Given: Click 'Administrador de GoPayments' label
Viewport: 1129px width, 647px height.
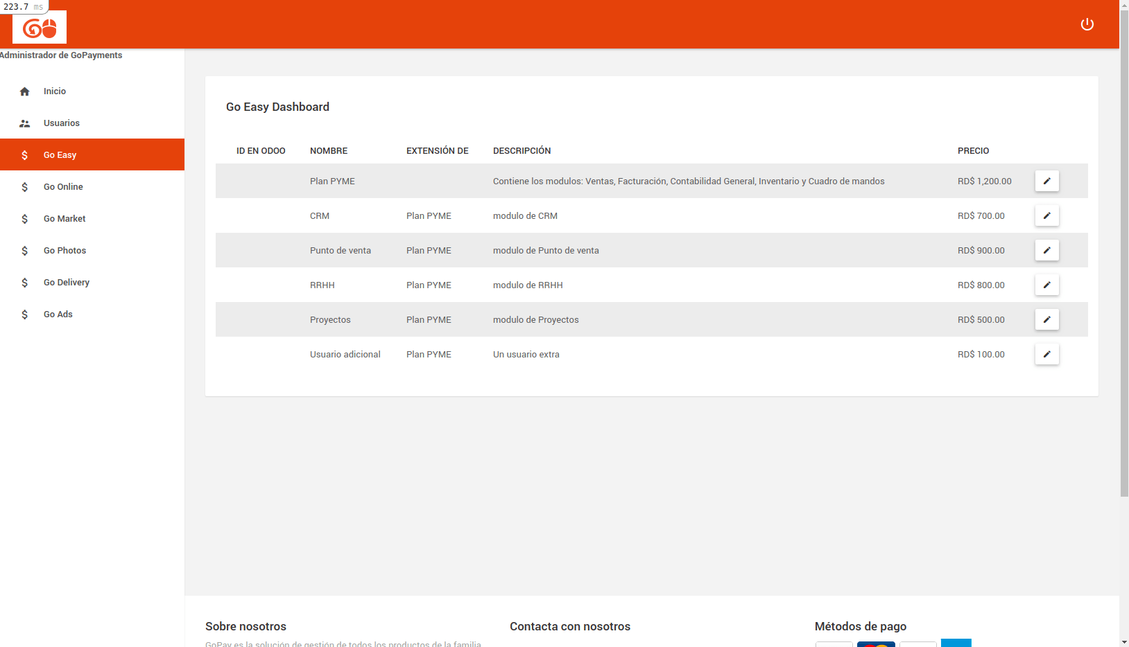Looking at the screenshot, I should point(61,55).
